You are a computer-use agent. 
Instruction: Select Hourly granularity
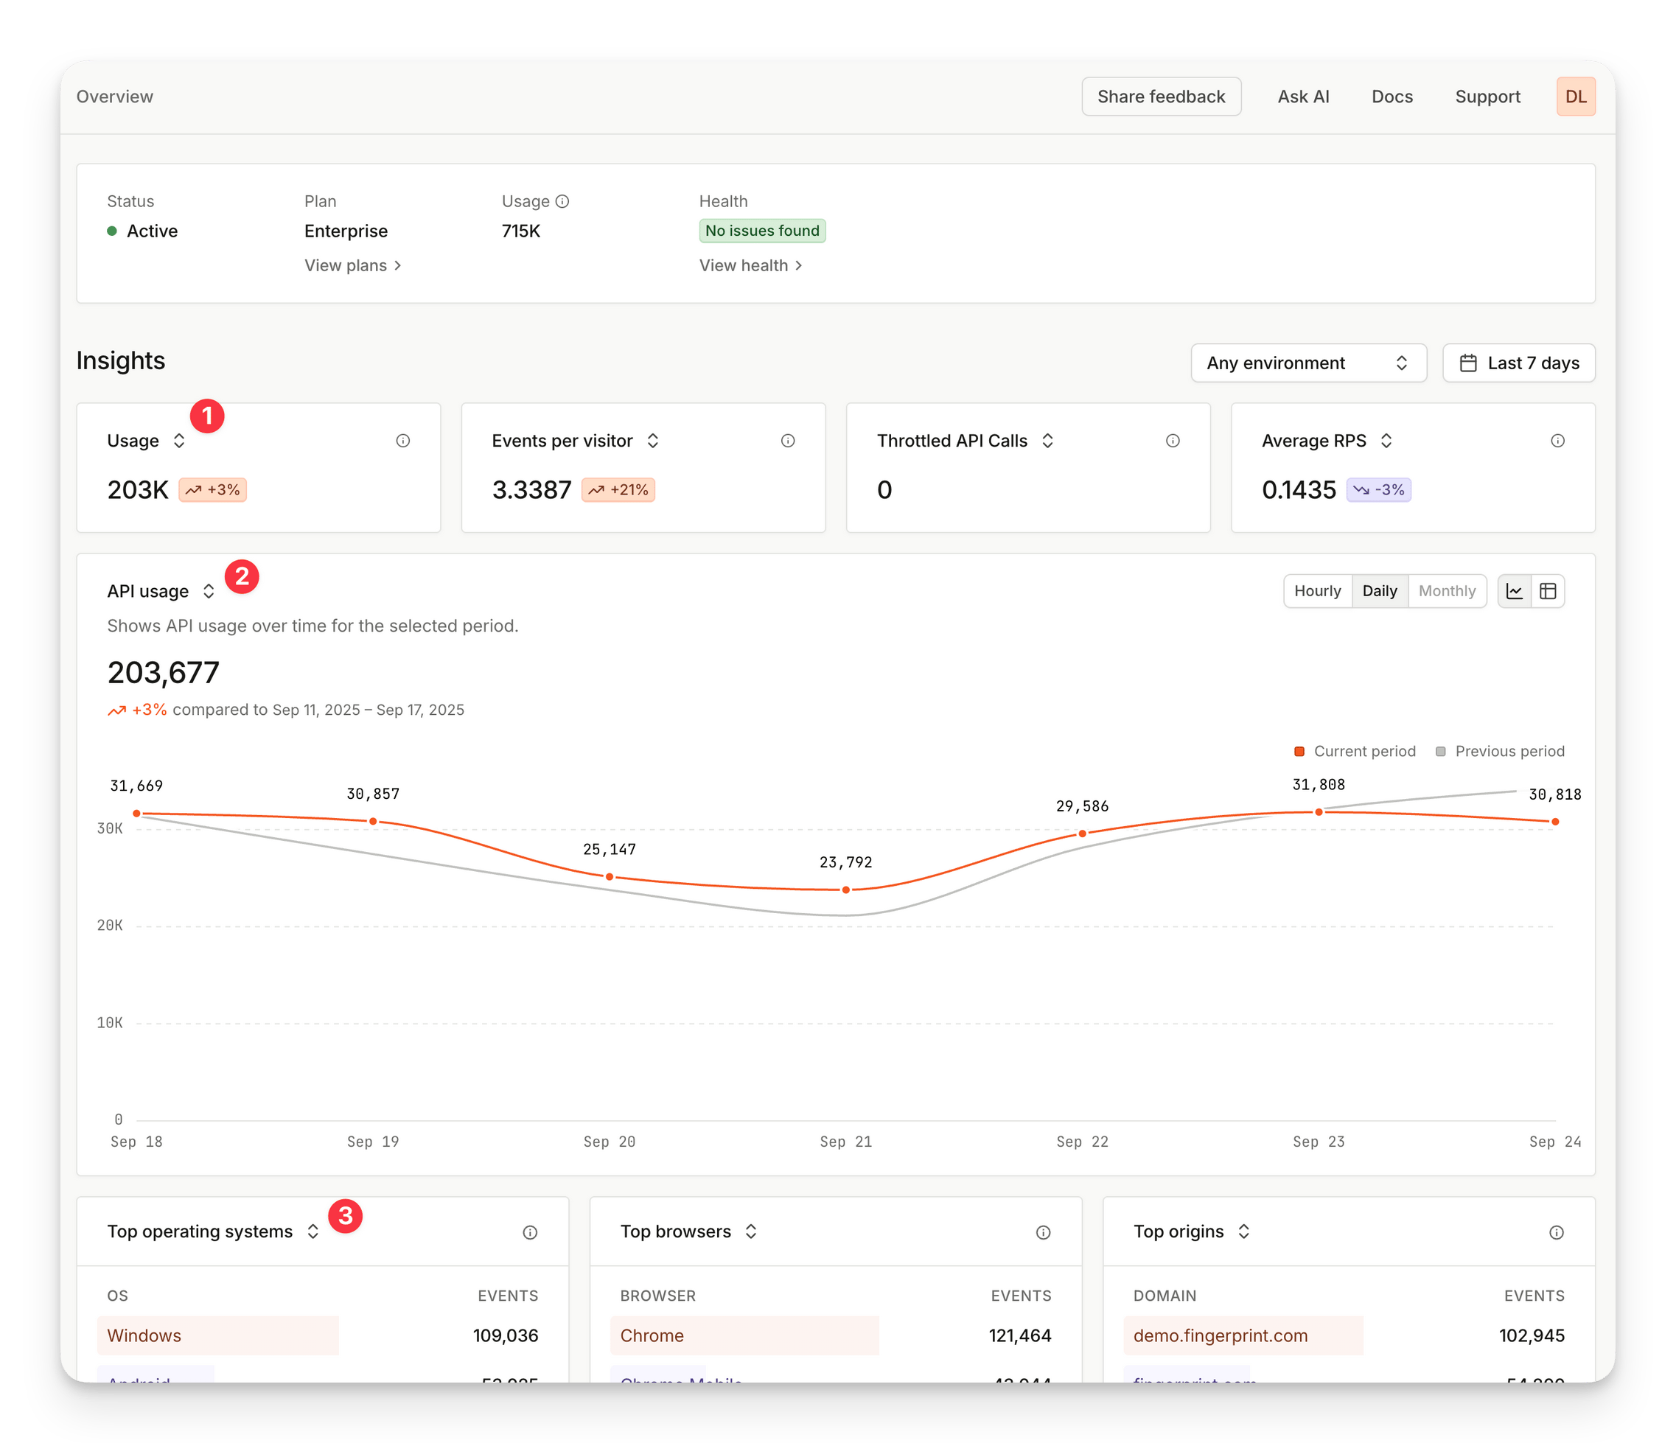(x=1318, y=591)
